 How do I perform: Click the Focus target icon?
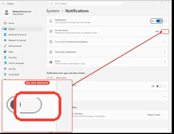tap(51, 62)
